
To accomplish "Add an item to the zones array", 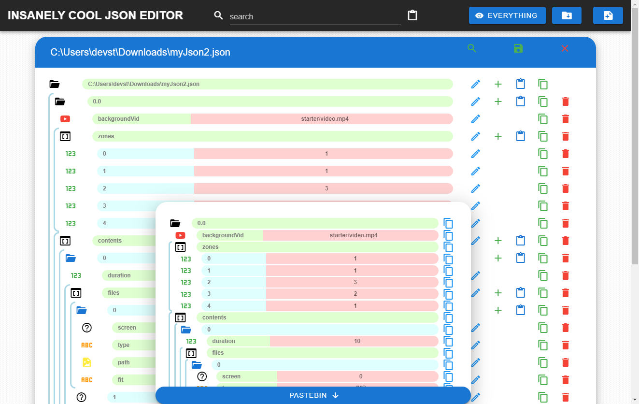I will 498,136.
